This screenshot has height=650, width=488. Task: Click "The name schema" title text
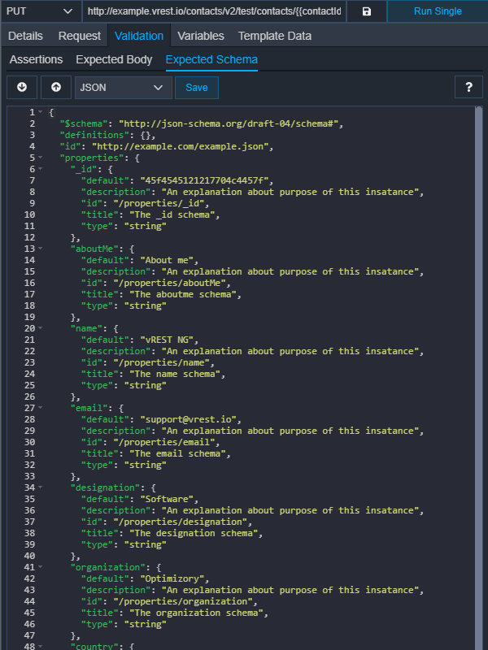tap(175, 374)
